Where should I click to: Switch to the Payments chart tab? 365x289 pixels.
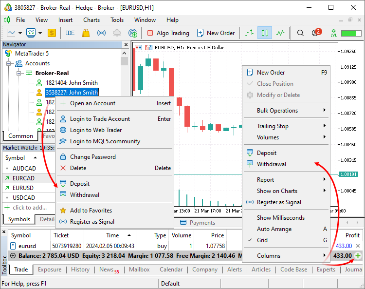click(198, 223)
